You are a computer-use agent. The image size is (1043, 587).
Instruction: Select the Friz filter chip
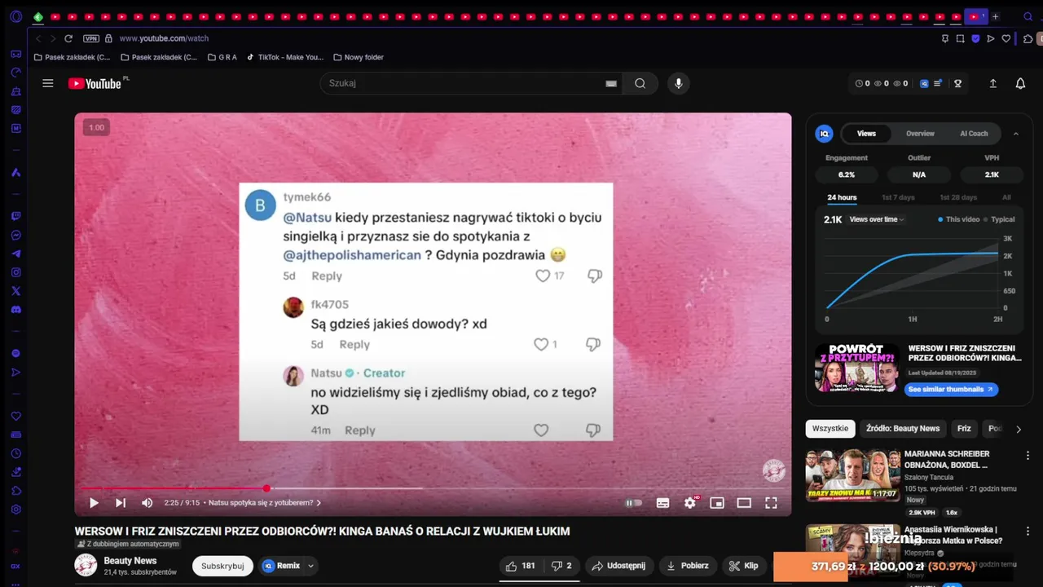(964, 429)
